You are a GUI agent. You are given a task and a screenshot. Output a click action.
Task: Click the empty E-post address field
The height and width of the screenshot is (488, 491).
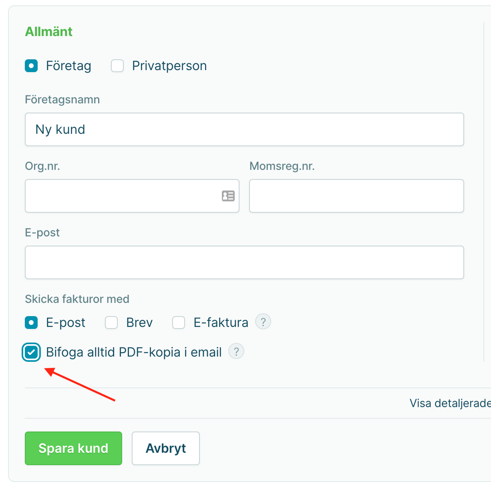coord(244,262)
